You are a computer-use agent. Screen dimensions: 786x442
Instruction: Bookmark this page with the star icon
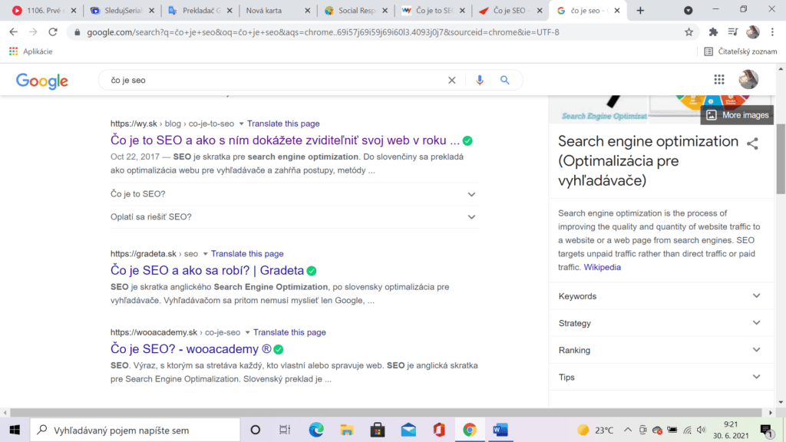click(x=689, y=32)
